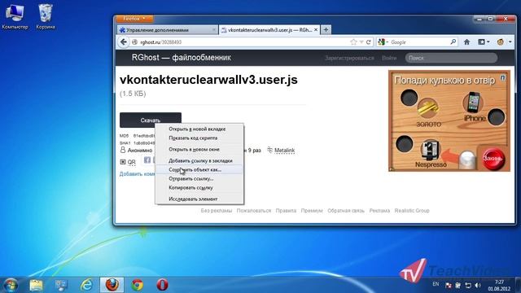Close the vkontakteruclearwallv3.user.js tab

[316, 29]
